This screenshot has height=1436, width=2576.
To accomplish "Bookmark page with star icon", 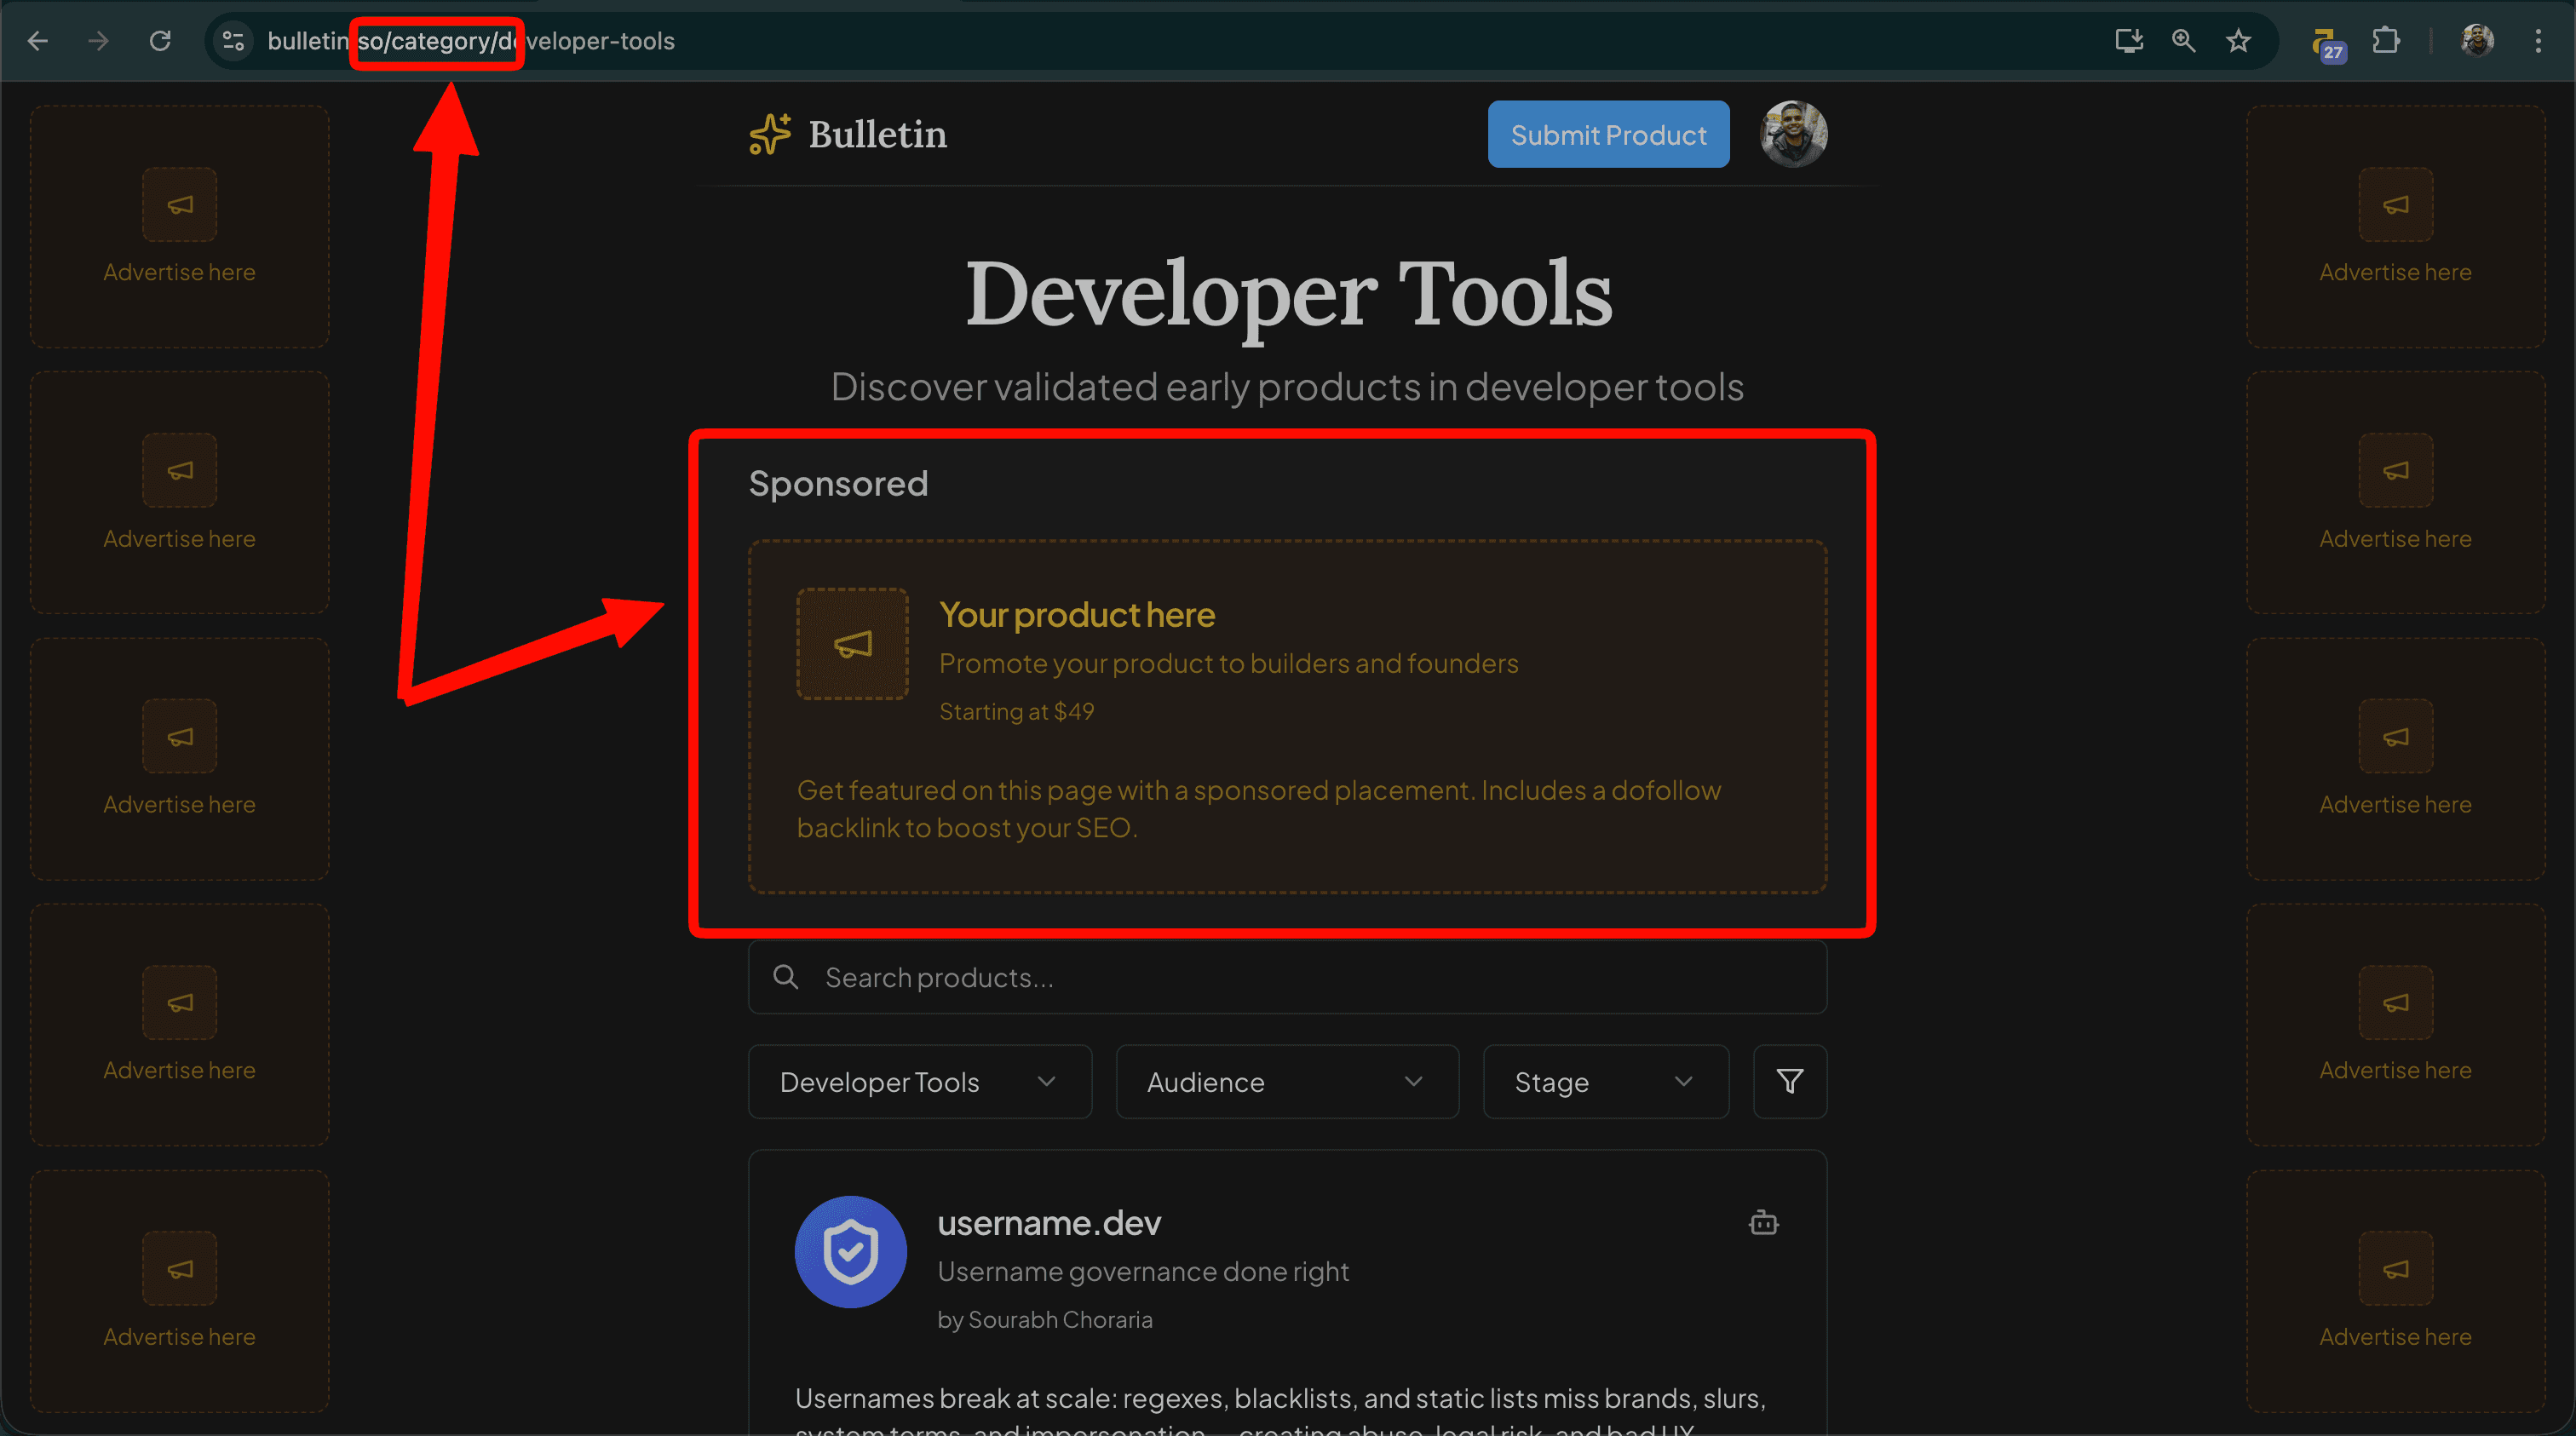I will click(2238, 41).
